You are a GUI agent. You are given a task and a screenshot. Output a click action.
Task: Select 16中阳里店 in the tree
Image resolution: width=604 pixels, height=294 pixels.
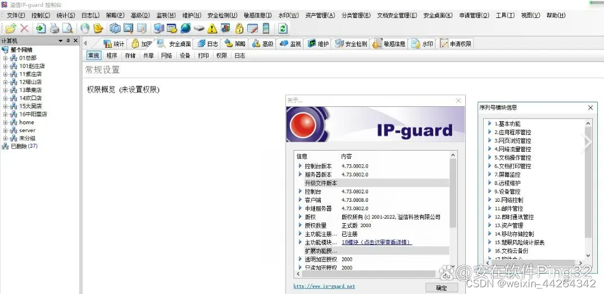(x=33, y=114)
